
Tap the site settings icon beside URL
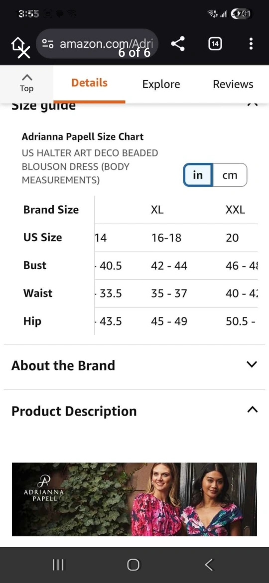coord(47,44)
